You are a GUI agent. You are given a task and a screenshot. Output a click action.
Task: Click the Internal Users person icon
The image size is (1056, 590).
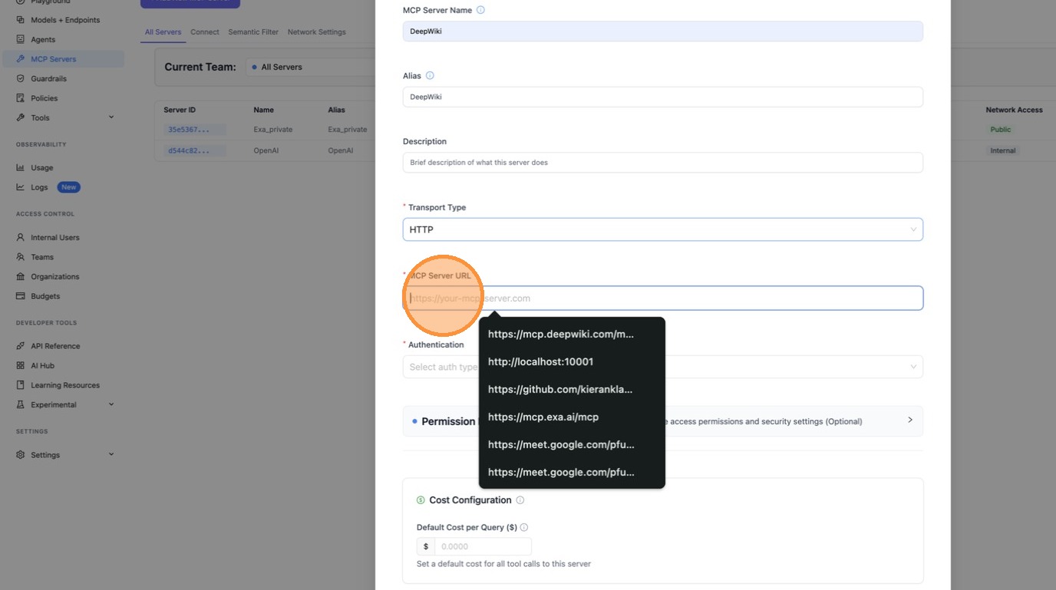21,237
